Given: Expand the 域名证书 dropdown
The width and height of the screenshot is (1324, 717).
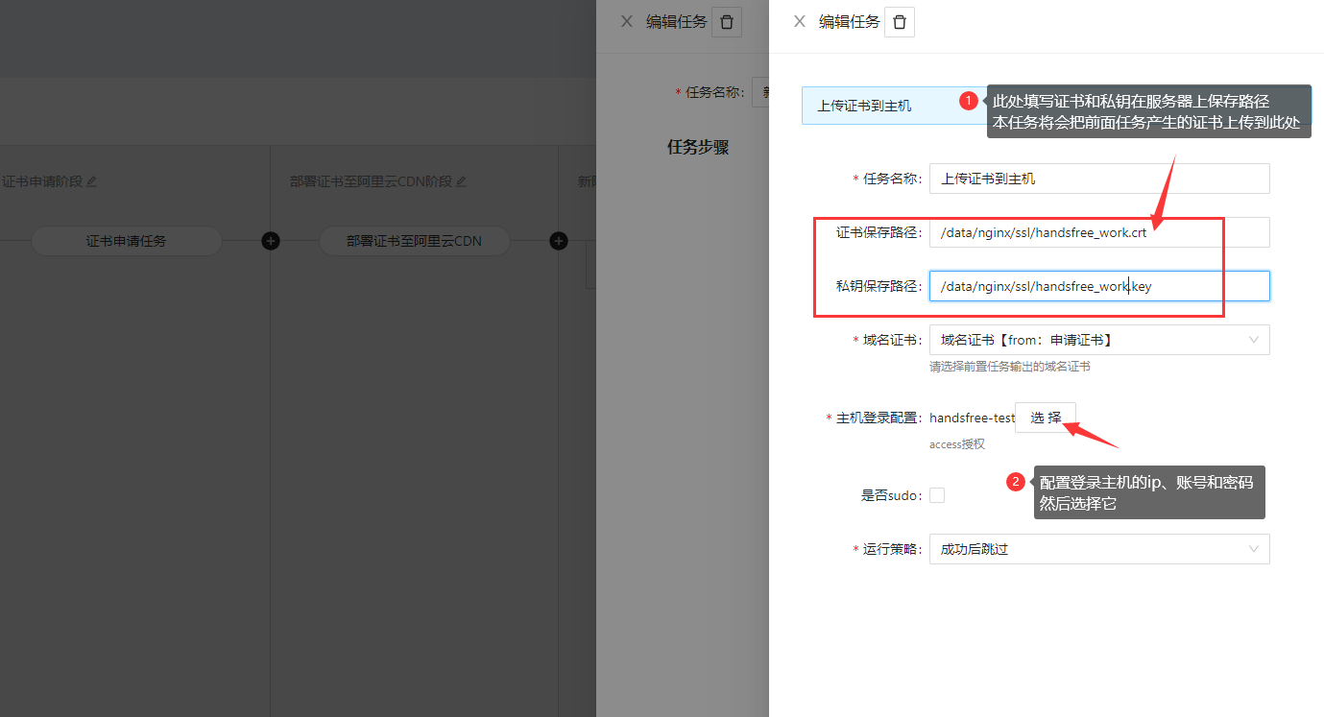Looking at the screenshot, I should (x=1098, y=340).
